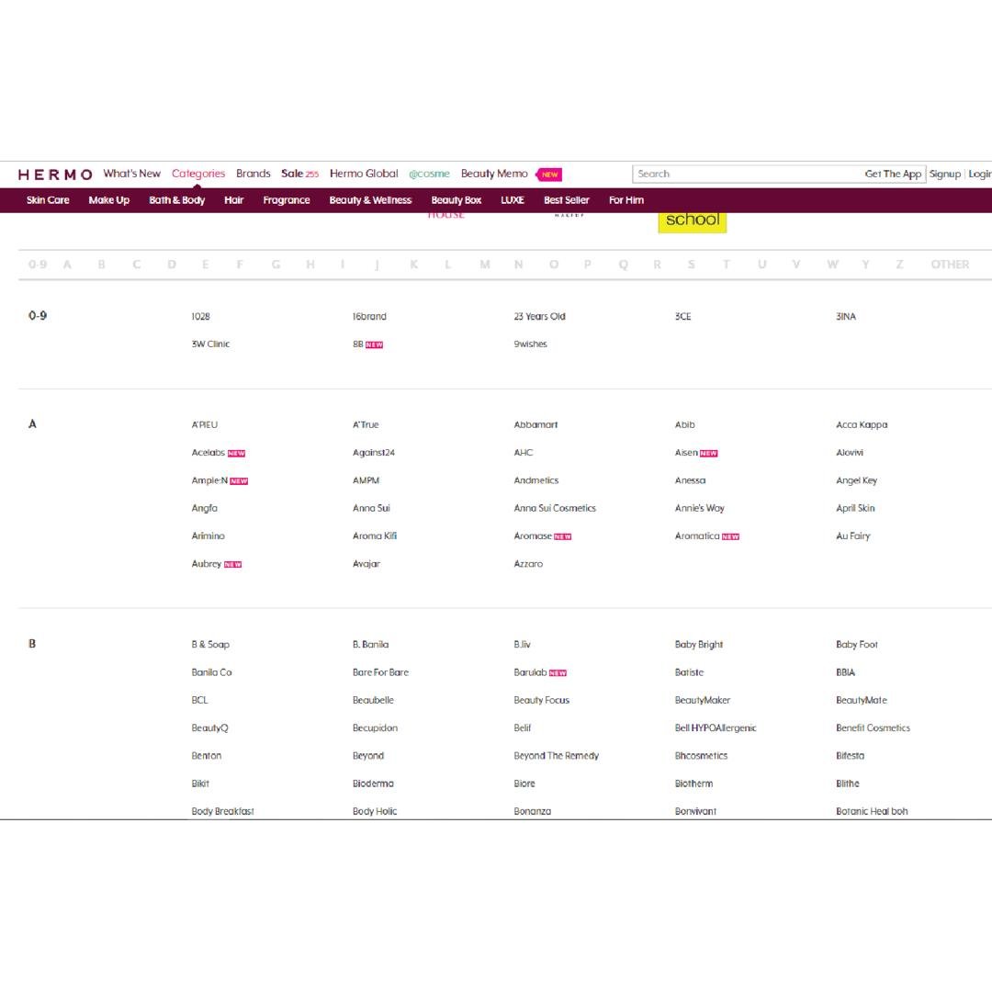Open Bath & Body category
The width and height of the screenshot is (992, 992).
177,200
